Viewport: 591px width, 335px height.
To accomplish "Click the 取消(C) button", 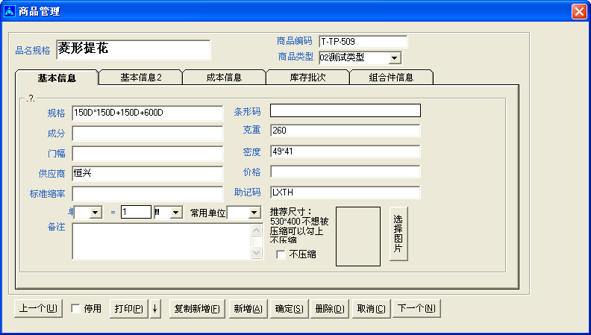I will [372, 309].
